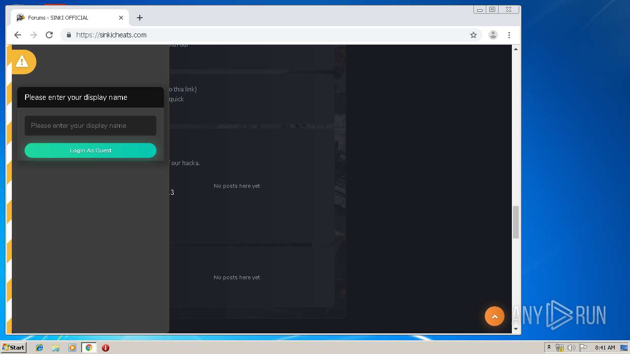Click the volume speaker tray icon
This screenshot has height=354, width=630.
571,348
